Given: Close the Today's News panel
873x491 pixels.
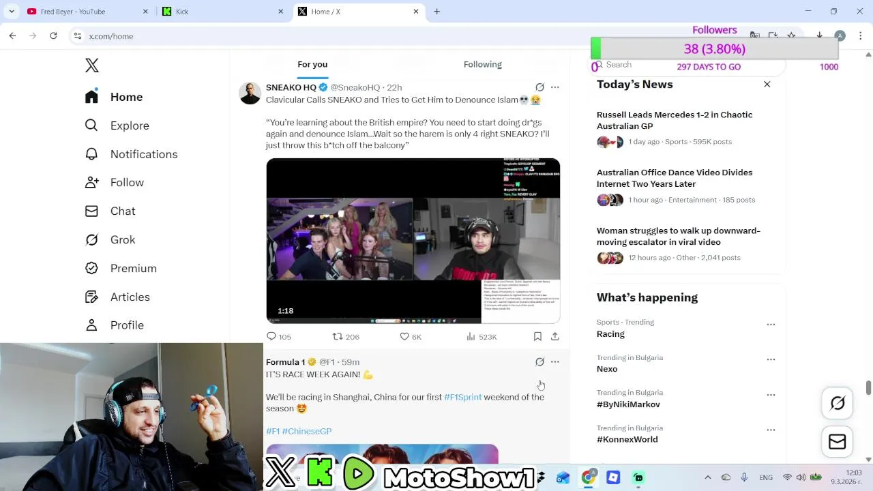Looking at the screenshot, I should 767,84.
